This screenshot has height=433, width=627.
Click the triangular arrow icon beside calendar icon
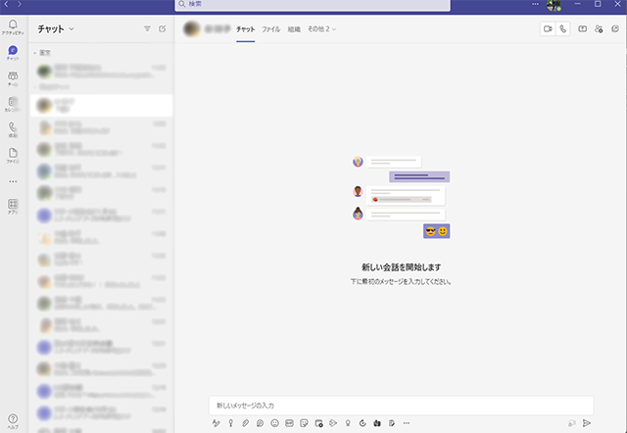click(333, 423)
